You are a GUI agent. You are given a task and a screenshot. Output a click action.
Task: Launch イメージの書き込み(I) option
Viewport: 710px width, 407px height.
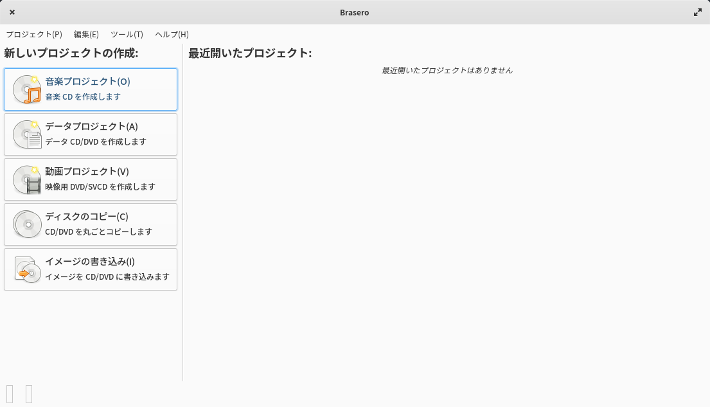(91, 269)
